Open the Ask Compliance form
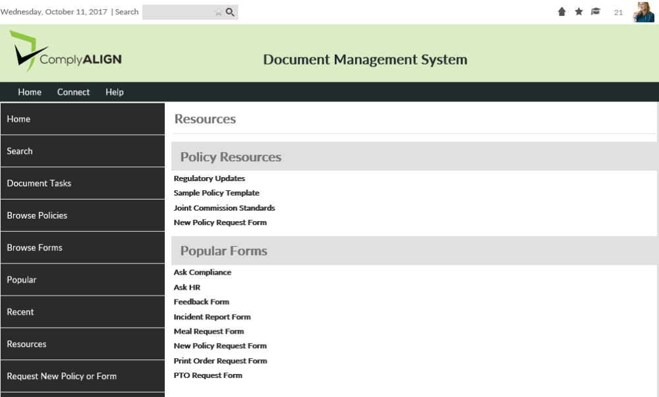The image size is (659, 397). (x=202, y=273)
